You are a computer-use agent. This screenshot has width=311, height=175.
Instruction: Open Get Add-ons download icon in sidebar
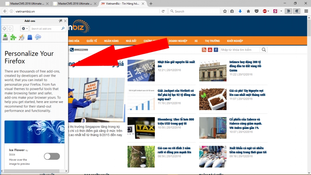coord(5,37)
